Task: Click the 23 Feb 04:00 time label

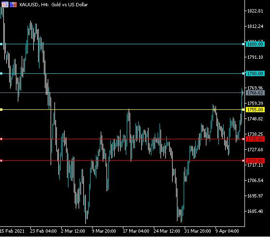Action: (x=43, y=231)
